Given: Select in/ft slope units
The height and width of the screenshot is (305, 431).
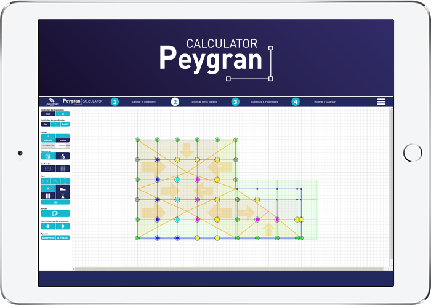Looking at the screenshot, I should (65, 124).
